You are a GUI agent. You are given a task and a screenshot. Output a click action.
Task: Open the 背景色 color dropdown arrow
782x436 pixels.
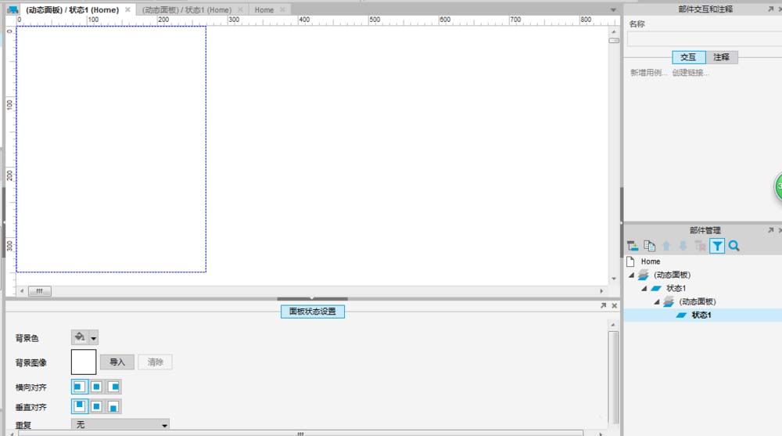pos(93,338)
